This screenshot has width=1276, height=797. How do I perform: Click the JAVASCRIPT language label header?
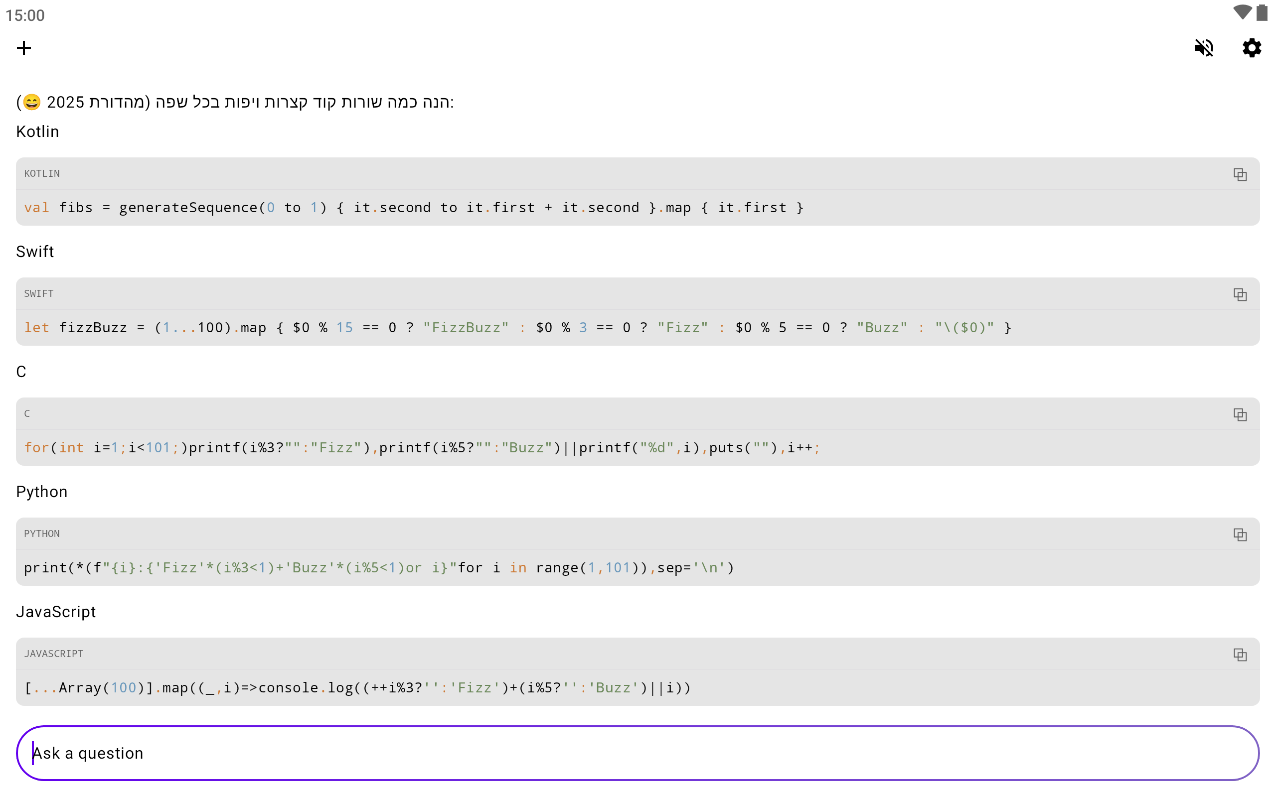point(54,654)
